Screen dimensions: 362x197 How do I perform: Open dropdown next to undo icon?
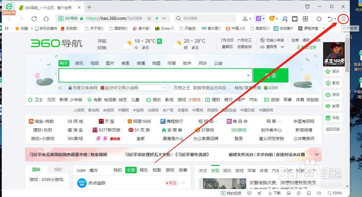pyautogui.click(x=335, y=19)
